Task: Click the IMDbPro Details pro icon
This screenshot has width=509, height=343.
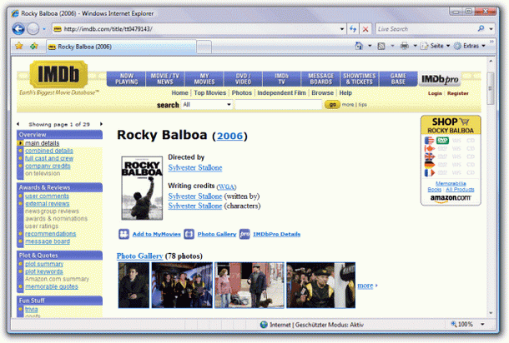Action: coord(244,234)
